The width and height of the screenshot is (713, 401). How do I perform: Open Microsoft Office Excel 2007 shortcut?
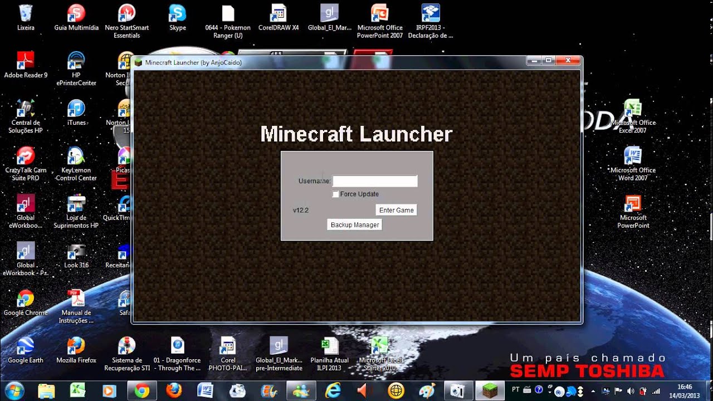[633, 116]
